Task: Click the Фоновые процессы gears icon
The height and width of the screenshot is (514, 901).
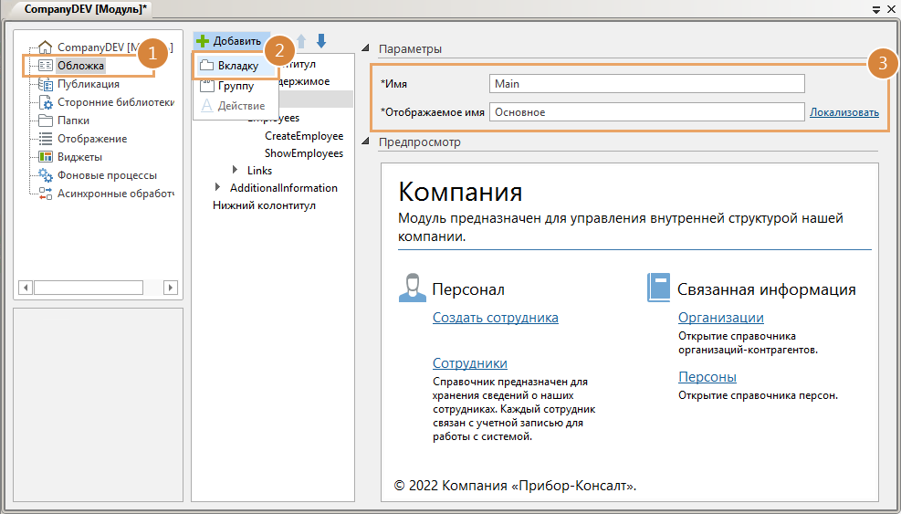Action: (x=46, y=175)
